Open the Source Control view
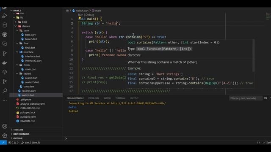271x152 pixels. [x=5, y=53]
